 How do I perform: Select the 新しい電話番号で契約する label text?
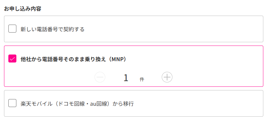coord(52,29)
